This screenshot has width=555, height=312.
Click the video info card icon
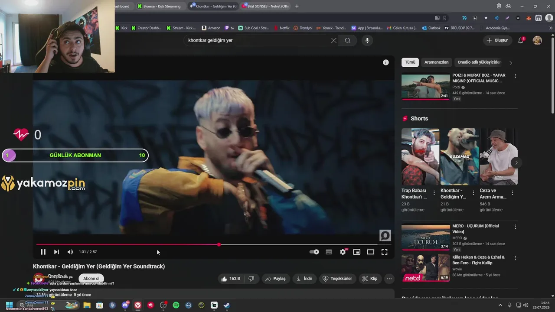(x=386, y=62)
